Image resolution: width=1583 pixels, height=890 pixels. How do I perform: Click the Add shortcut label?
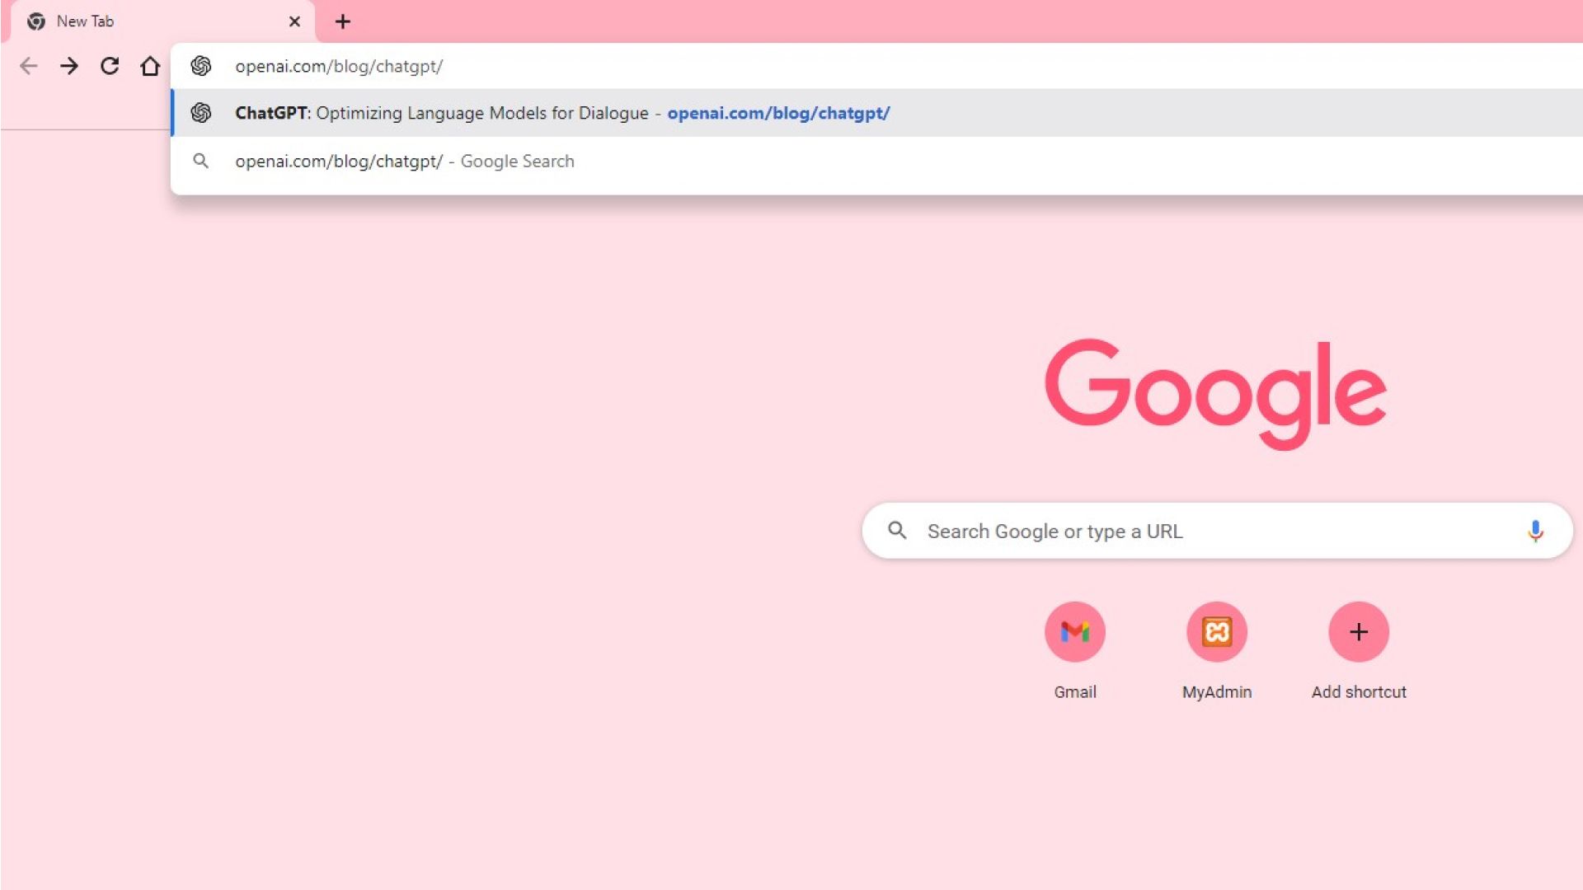[1359, 692]
